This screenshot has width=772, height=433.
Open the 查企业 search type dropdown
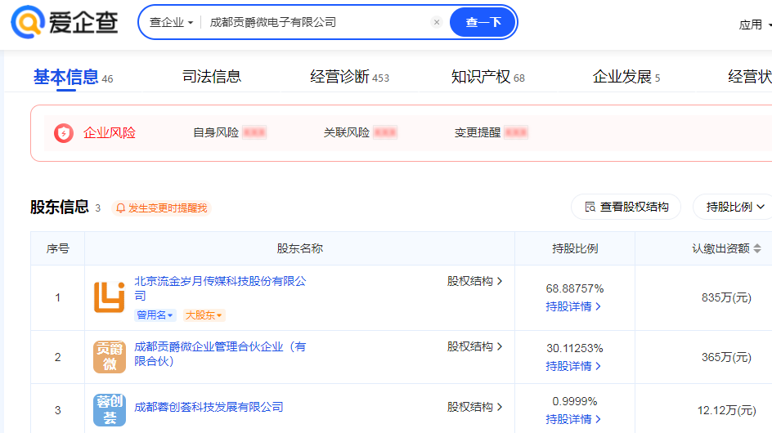coord(171,23)
